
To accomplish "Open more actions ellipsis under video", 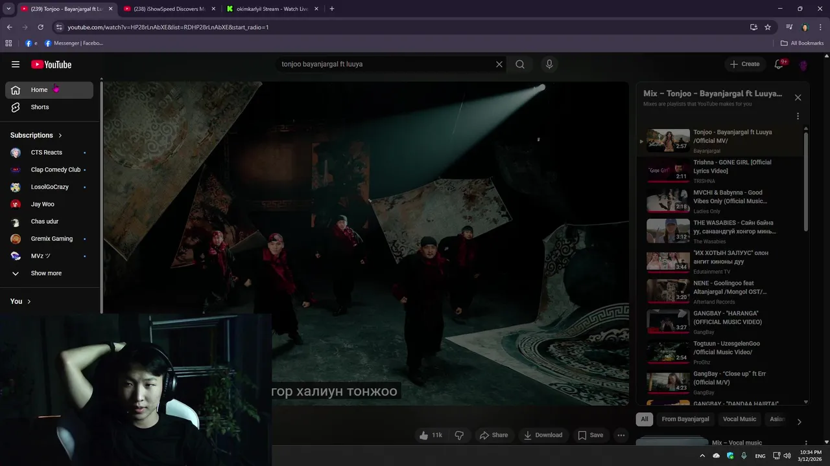I will 621,435.
